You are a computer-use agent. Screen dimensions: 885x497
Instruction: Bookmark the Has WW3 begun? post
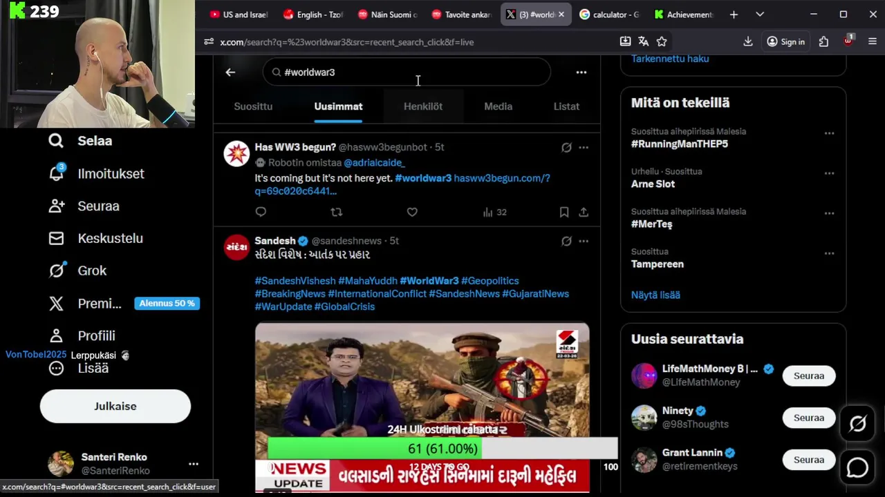(x=564, y=212)
